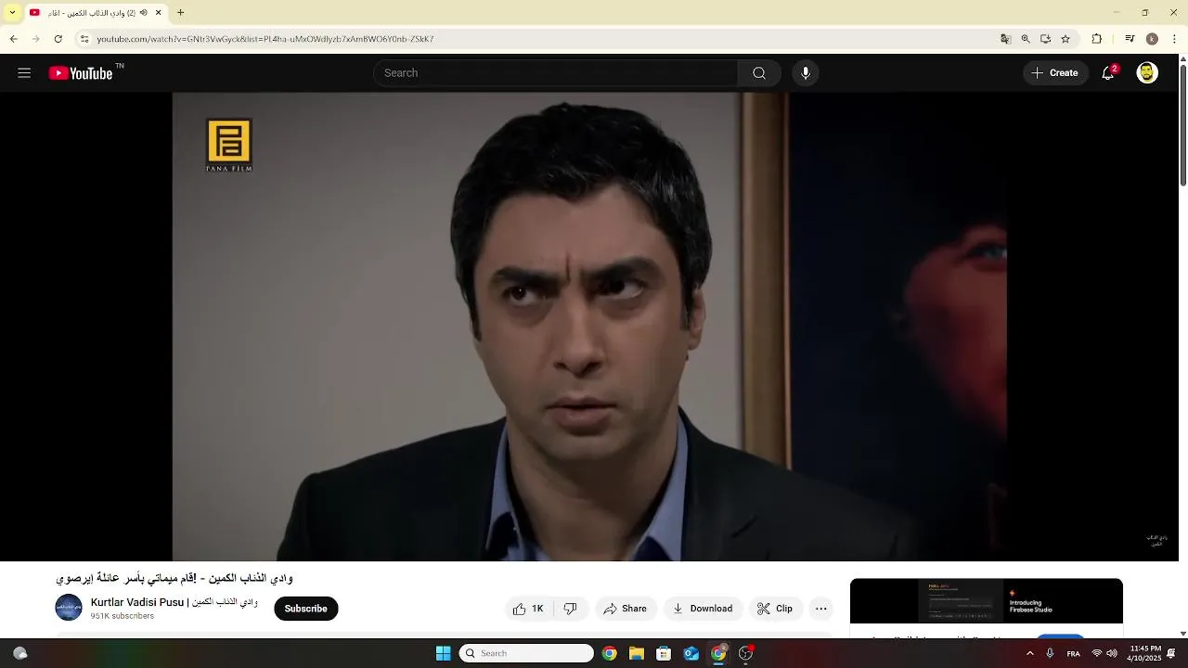Image resolution: width=1188 pixels, height=668 pixels.
Task: Switch the FRA keyboard language indicator
Action: pyautogui.click(x=1073, y=653)
